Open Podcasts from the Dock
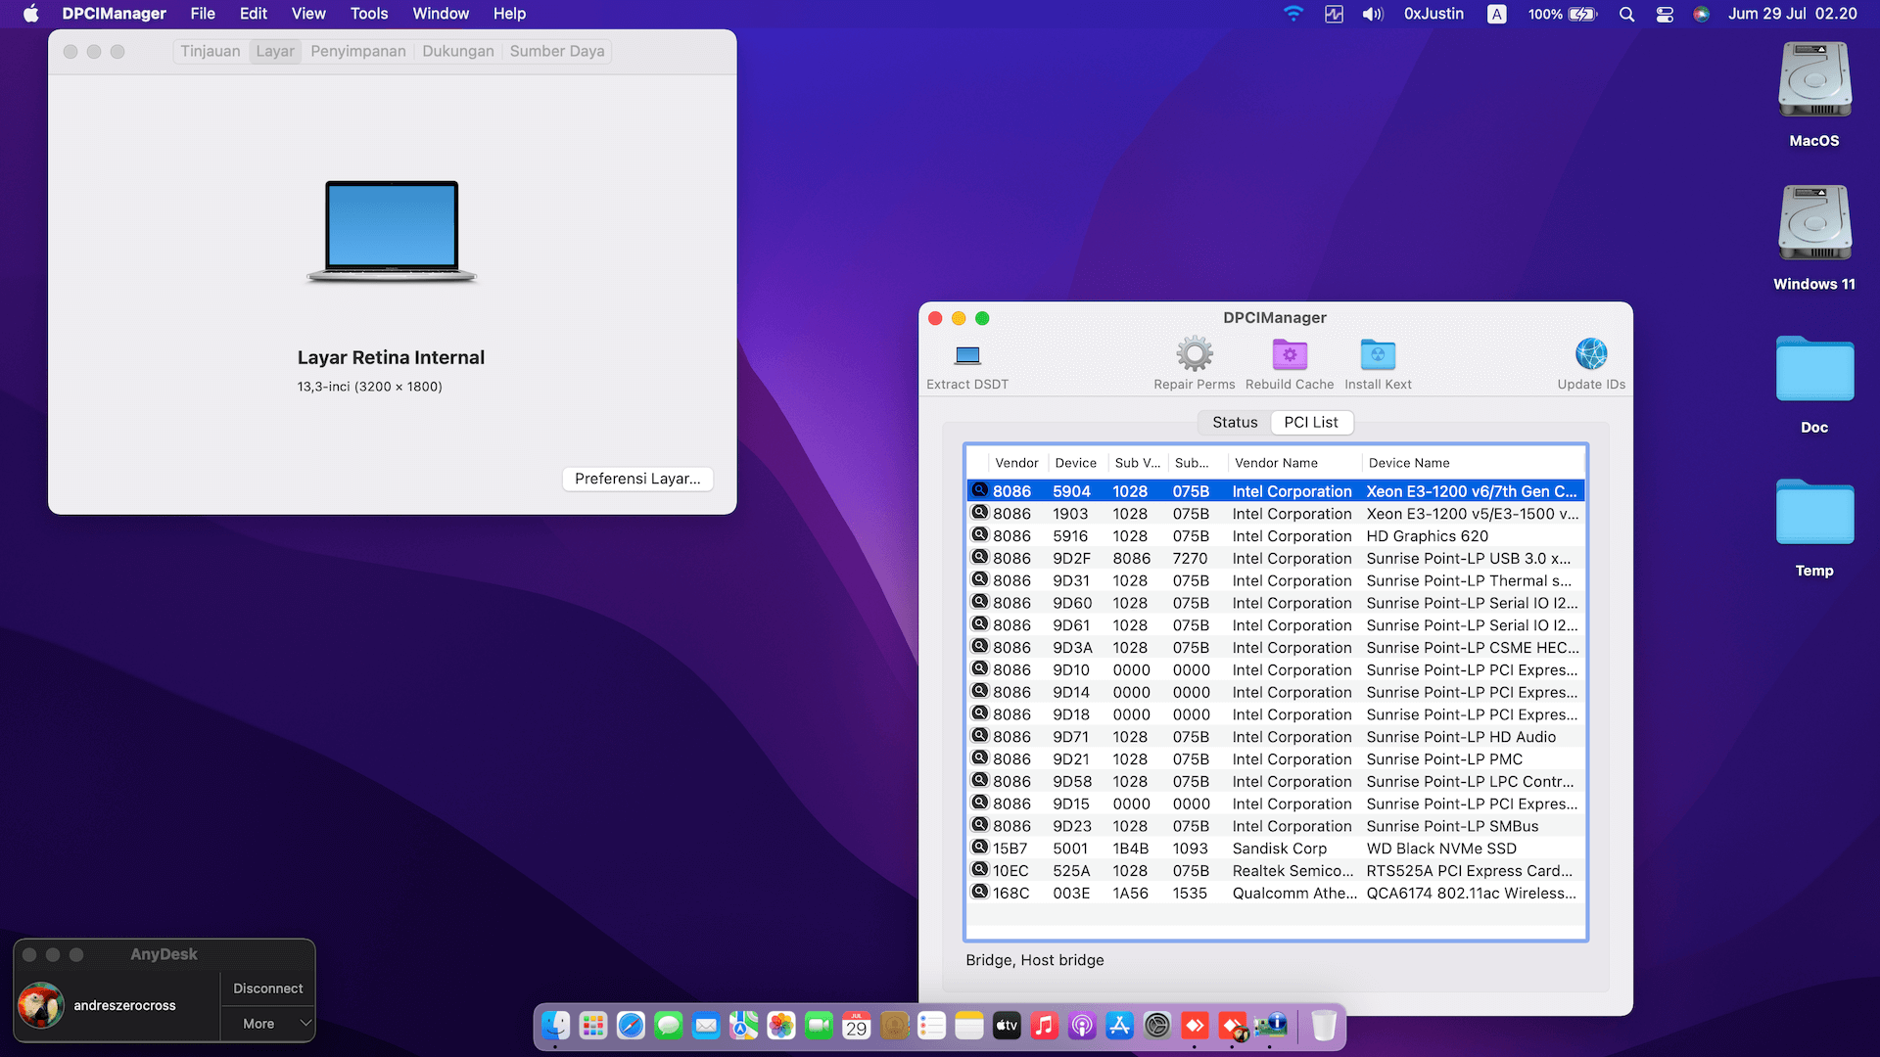1880x1057 pixels. click(1082, 1025)
